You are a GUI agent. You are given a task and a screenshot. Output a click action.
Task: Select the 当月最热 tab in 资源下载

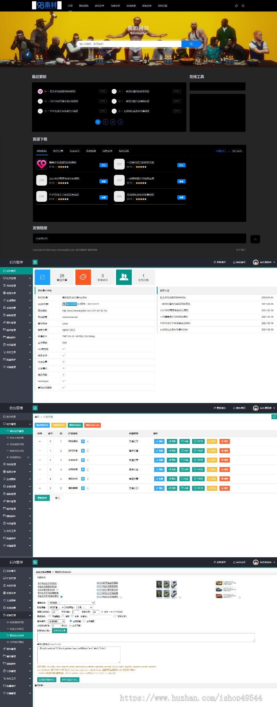tap(237, 151)
